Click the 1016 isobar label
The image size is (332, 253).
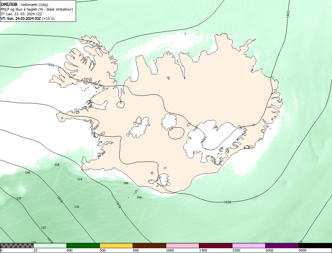click(60, 200)
